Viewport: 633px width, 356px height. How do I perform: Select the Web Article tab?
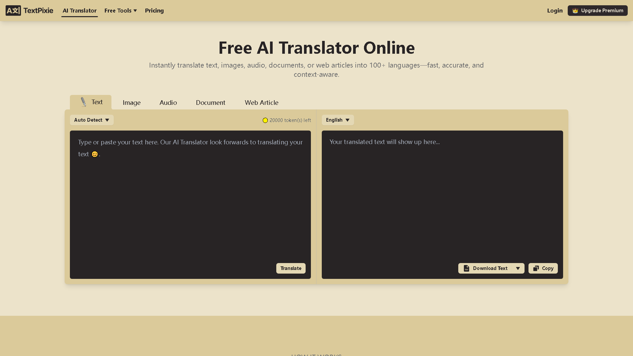(261, 103)
